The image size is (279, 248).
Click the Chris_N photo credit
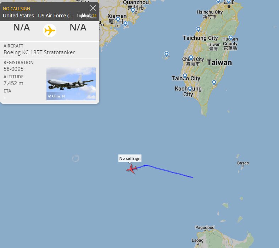[x=57, y=96]
